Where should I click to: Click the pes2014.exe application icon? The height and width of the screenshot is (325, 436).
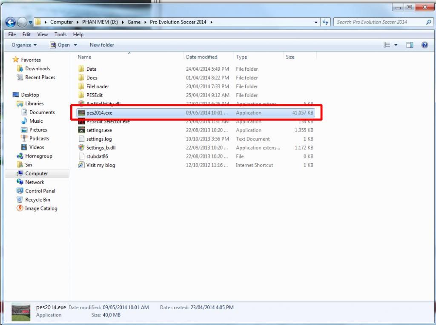coord(81,113)
